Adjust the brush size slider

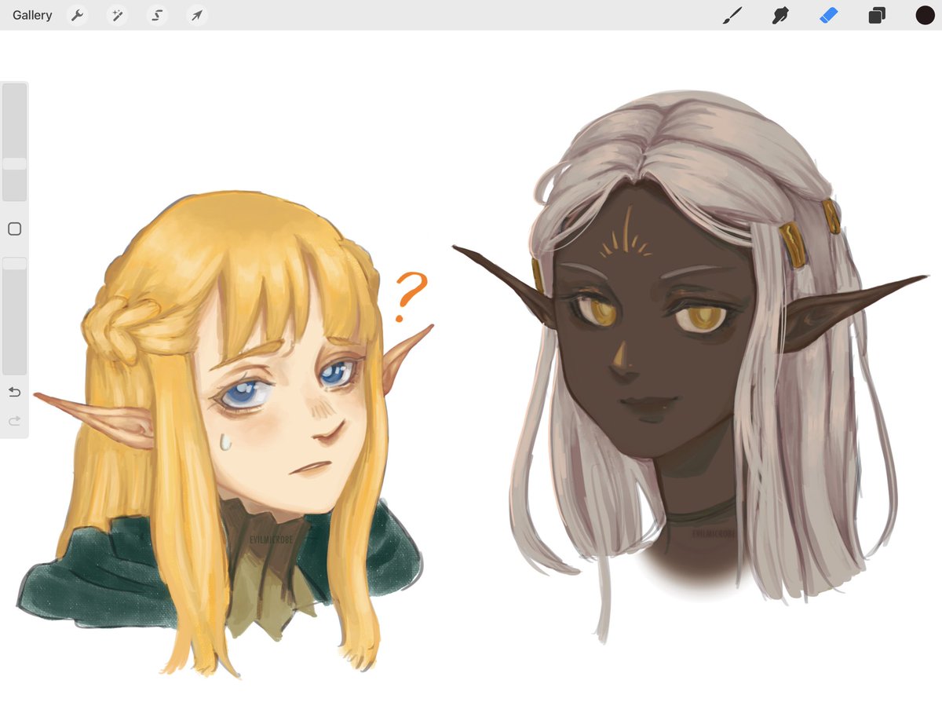click(15, 142)
